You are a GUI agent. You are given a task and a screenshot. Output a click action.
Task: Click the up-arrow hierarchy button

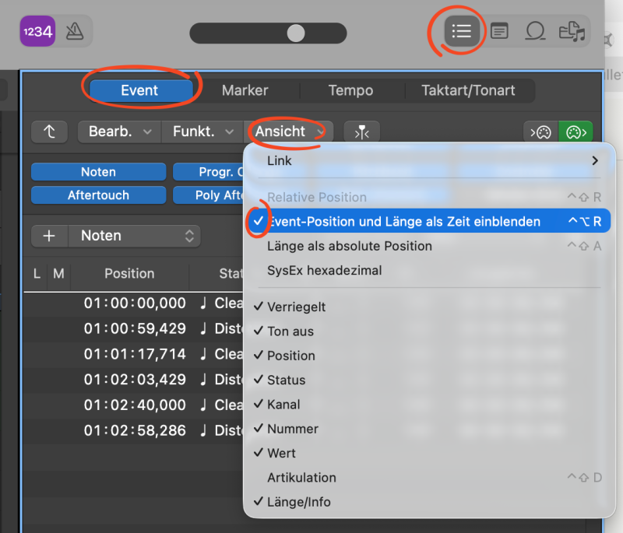pyautogui.click(x=50, y=131)
